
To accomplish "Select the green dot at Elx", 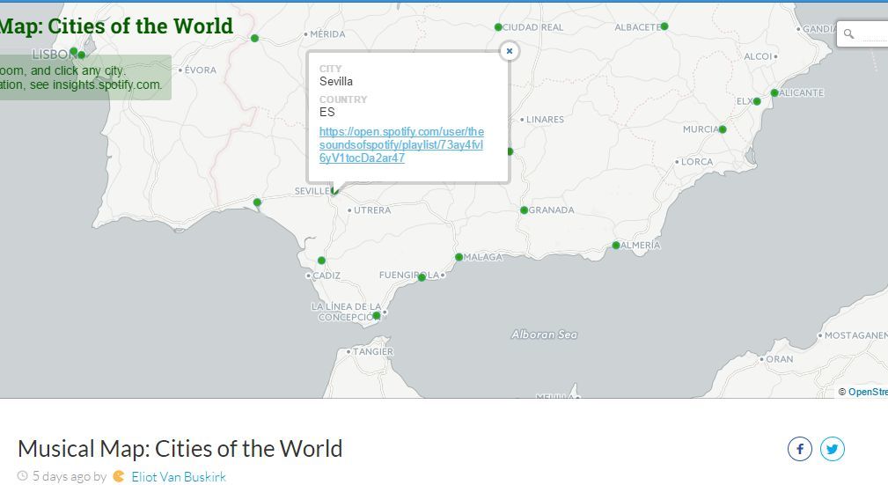I will coord(757,101).
